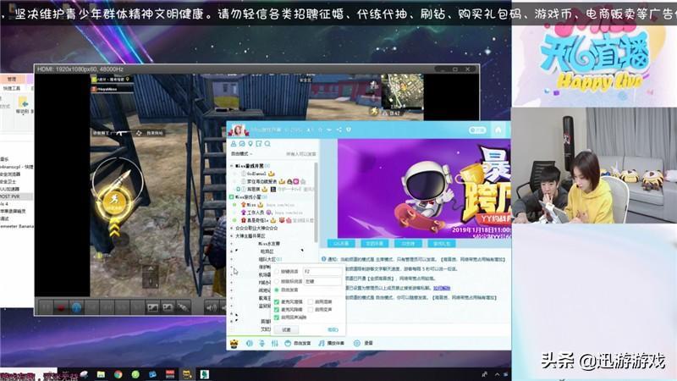This screenshot has width=677, height=381.
Task: Click the 试音 test button
Action: click(x=286, y=329)
